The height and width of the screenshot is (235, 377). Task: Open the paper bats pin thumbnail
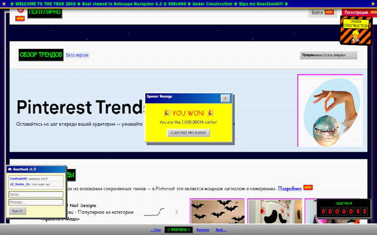pos(217,211)
